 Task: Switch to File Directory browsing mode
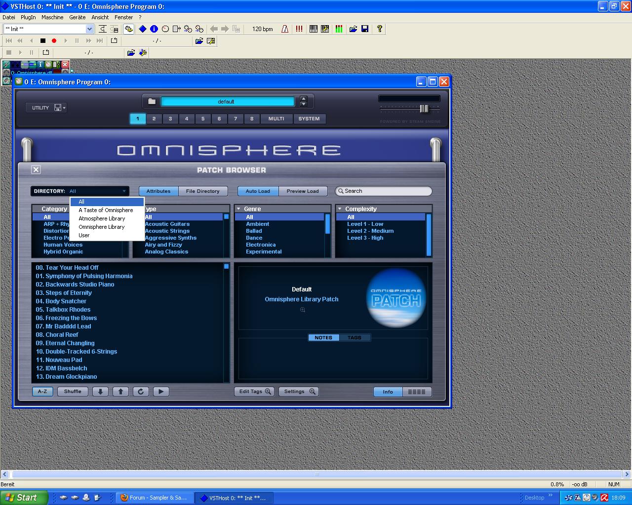(203, 191)
